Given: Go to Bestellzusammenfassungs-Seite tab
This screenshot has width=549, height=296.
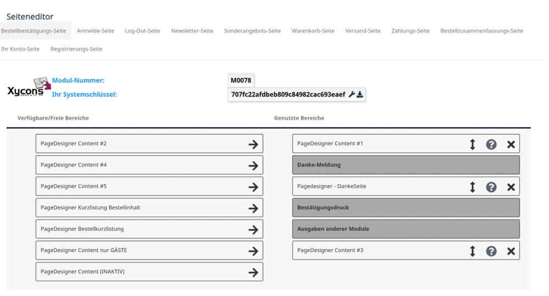Looking at the screenshot, I should (x=482, y=31).
